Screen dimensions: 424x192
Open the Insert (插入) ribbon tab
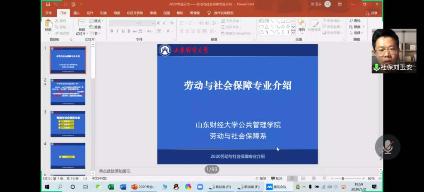tap(77, 13)
